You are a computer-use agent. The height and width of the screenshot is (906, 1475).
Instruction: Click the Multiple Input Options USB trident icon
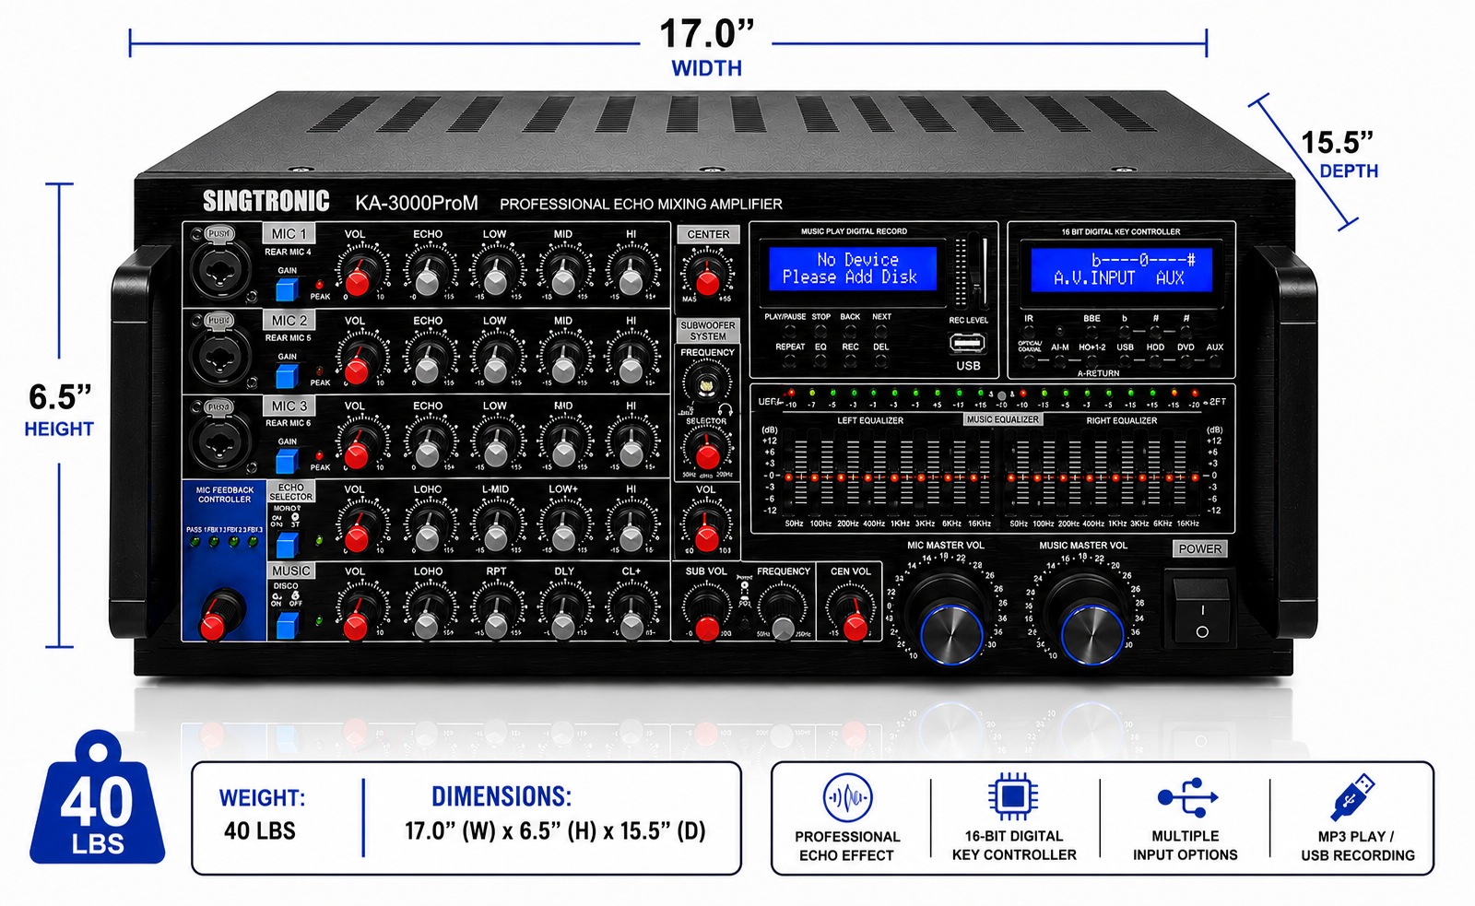1187,797
